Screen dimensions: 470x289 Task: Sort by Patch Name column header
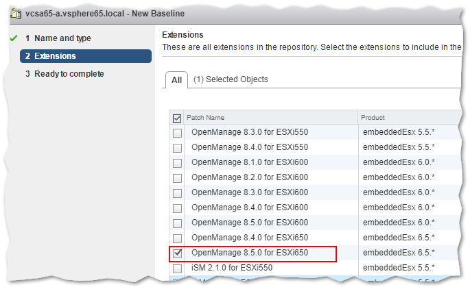[270, 118]
